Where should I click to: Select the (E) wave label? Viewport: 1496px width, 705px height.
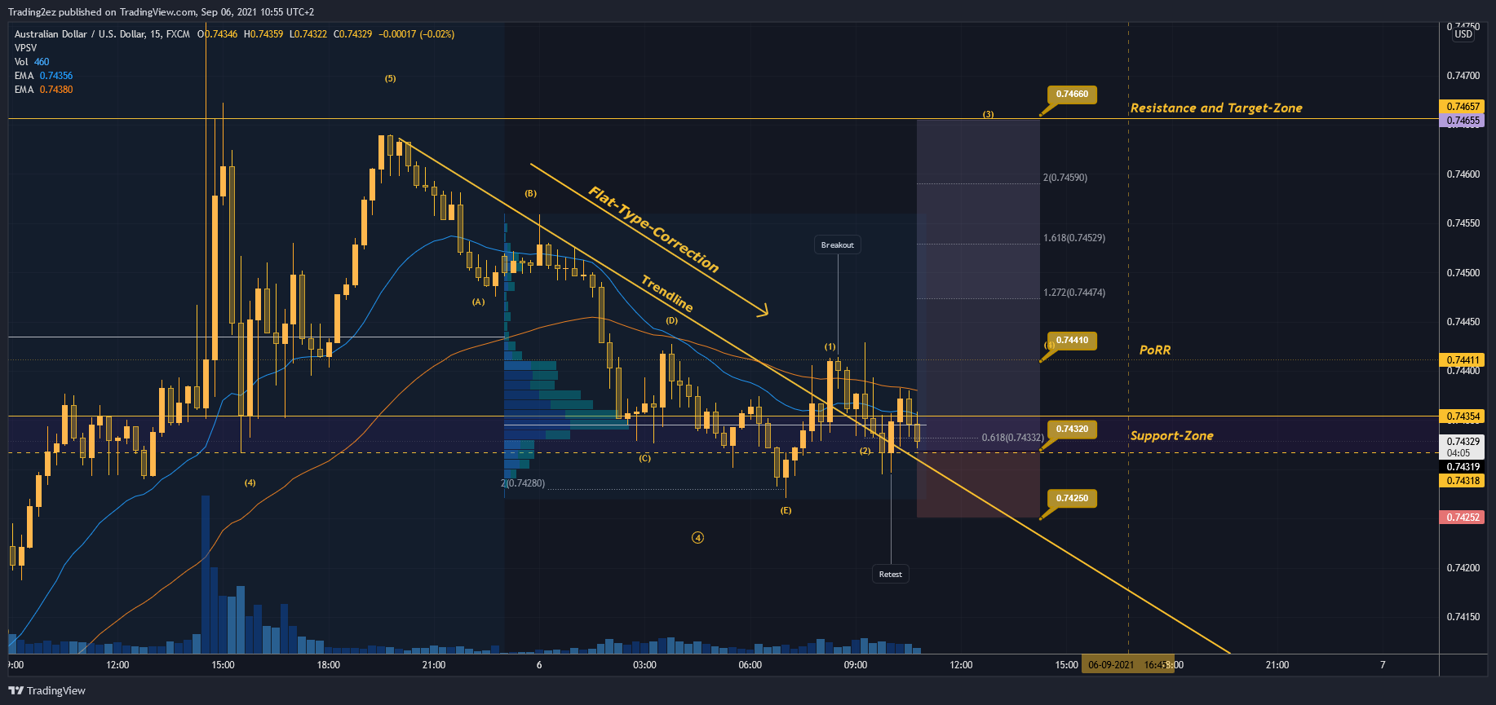(x=786, y=510)
